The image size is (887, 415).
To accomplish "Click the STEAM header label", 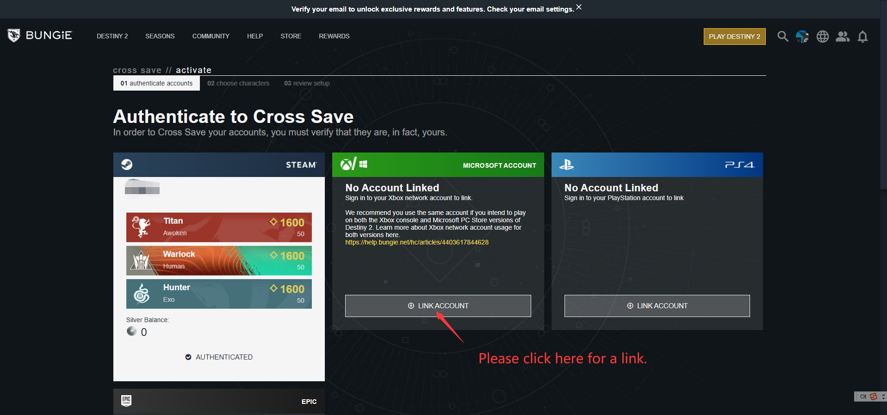I will pos(301,165).
